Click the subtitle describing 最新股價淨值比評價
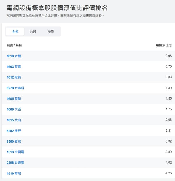 click(55, 15)
